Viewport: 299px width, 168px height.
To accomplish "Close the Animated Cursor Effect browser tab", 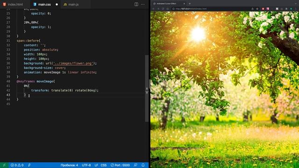I will (184, 4).
